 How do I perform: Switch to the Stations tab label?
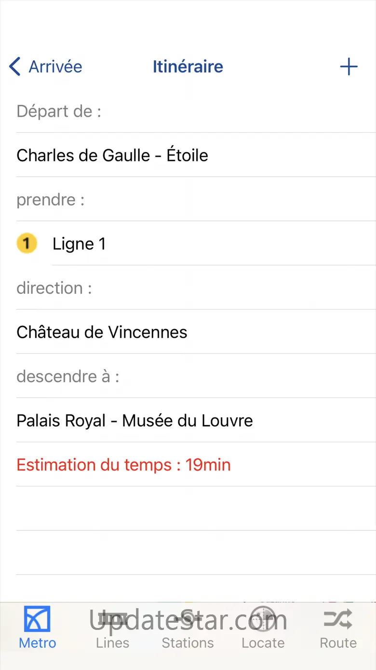coord(188,643)
